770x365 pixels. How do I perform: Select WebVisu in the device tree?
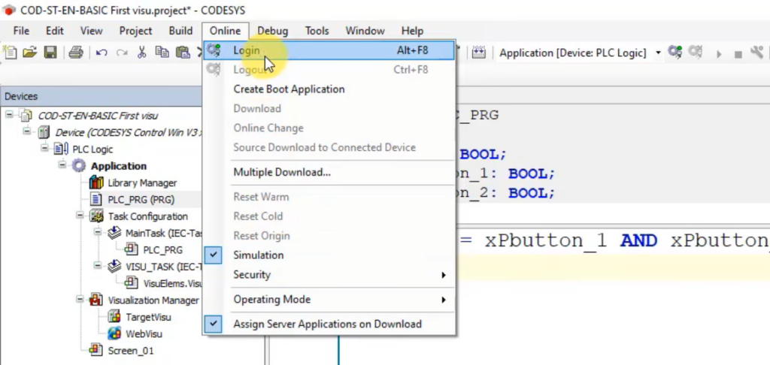coord(143,333)
